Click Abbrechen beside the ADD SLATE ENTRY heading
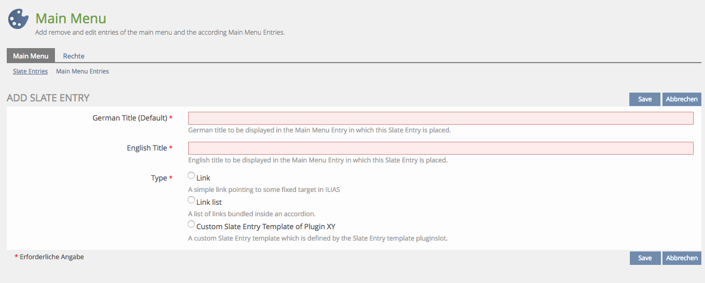 682,99
